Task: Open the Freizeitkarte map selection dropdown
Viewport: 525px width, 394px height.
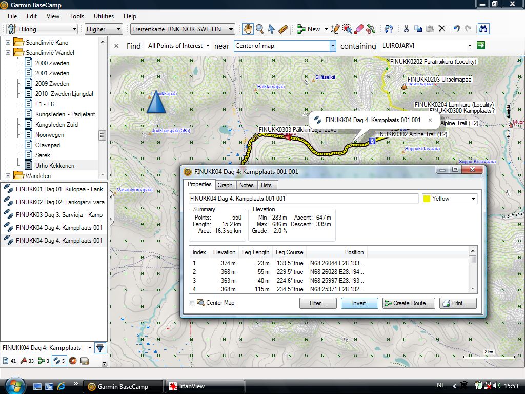Action: point(183,29)
